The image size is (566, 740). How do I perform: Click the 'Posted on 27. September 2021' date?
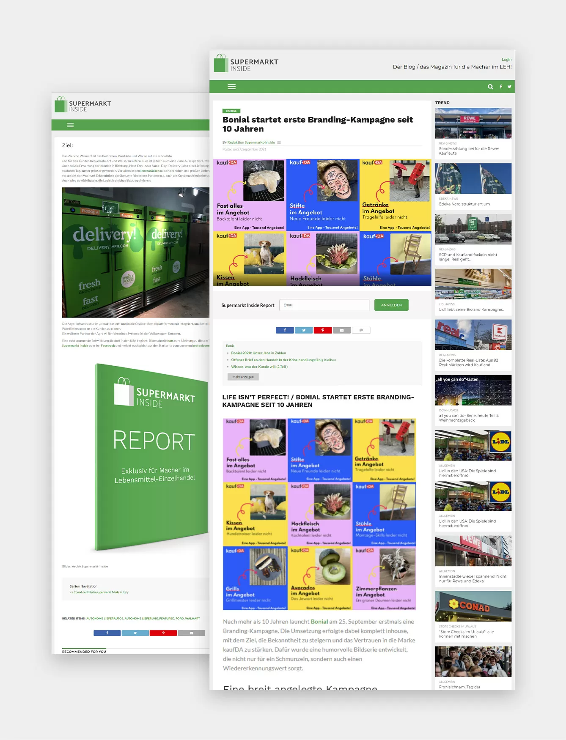[245, 149]
